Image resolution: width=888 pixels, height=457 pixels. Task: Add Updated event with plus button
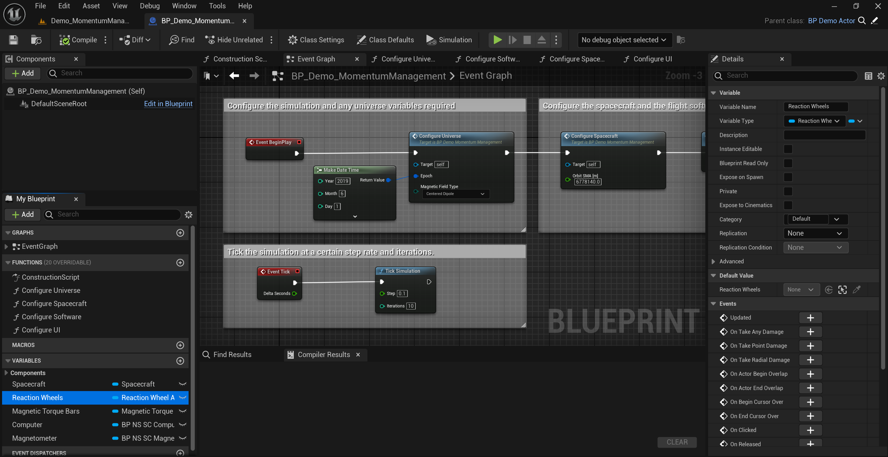coord(810,318)
